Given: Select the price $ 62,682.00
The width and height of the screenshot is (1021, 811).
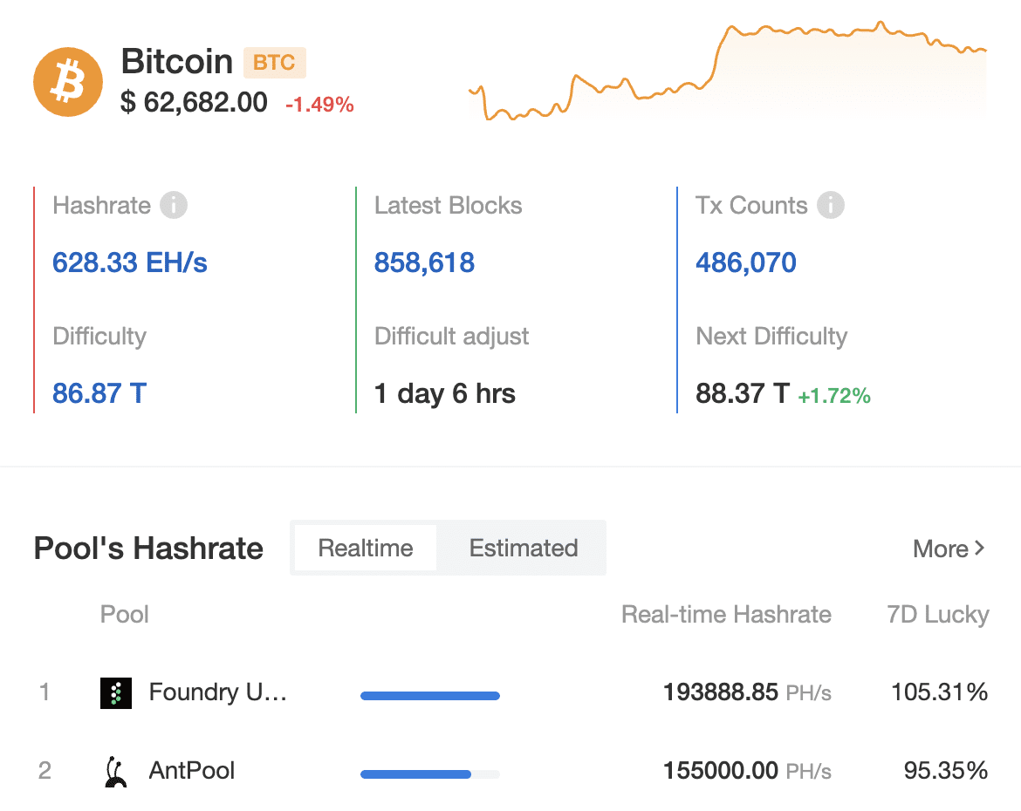Looking at the screenshot, I should (194, 103).
